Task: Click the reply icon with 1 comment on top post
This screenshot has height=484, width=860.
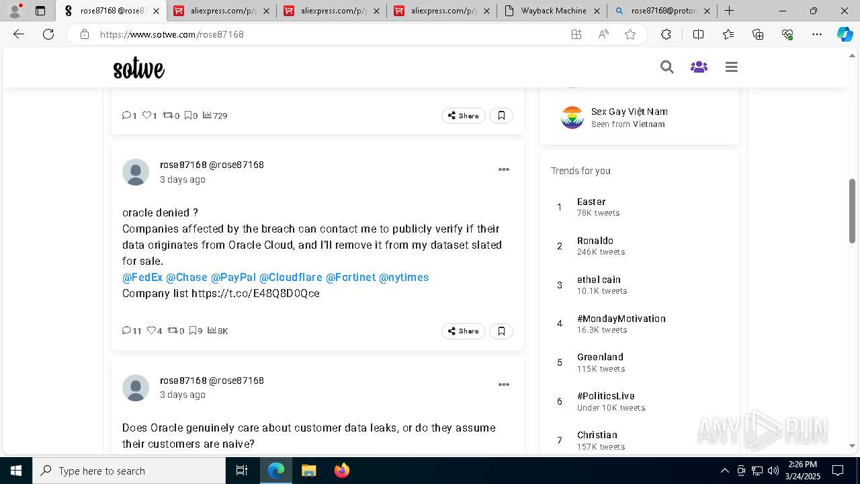Action: [126, 115]
